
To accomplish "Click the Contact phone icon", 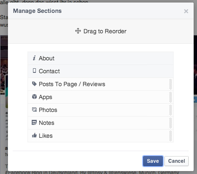I will point(34,71).
